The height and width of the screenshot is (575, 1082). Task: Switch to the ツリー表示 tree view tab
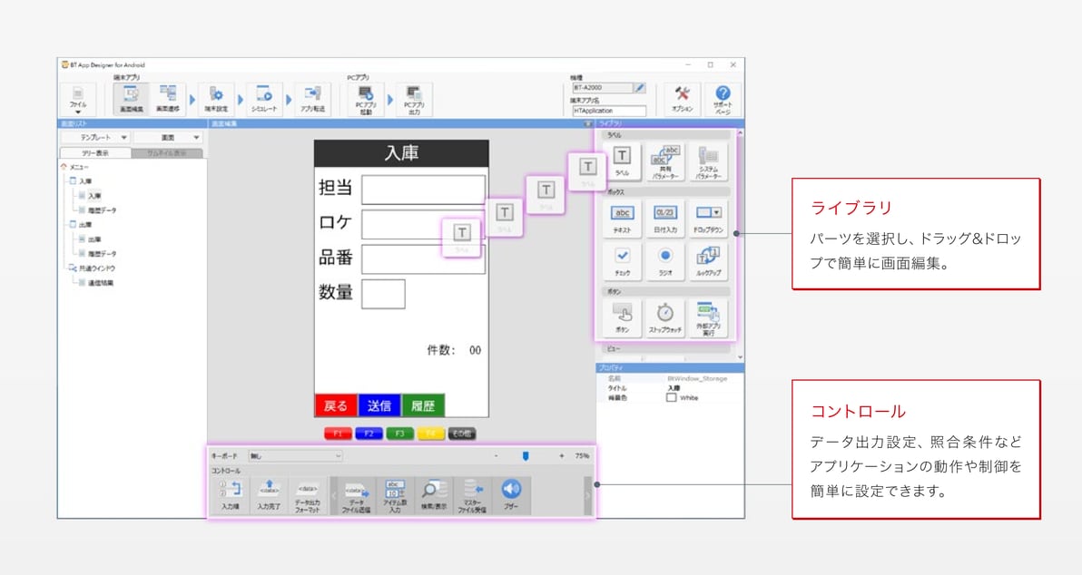coord(95,153)
